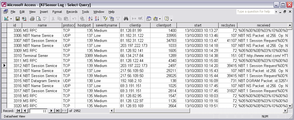Click clientip cell 66.134.217.84
Viewport: 294px width, 120px height.
(135, 56)
